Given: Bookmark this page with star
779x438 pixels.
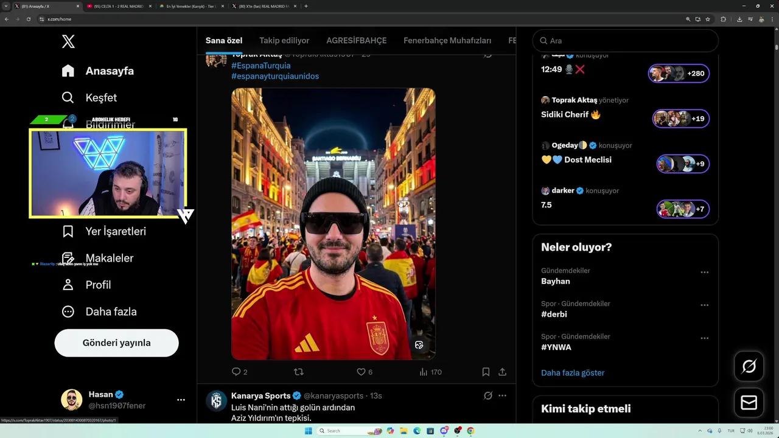Looking at the screenshot, I should click(x=708, y=19).
